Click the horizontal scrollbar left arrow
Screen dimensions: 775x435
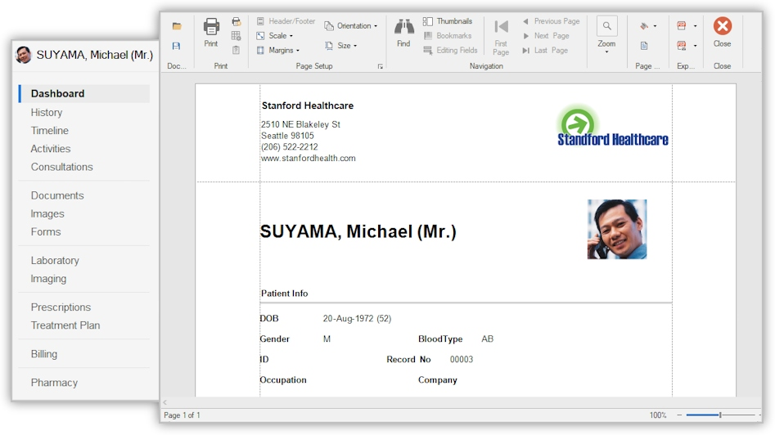pyautogui.click(x=165, y=402)
